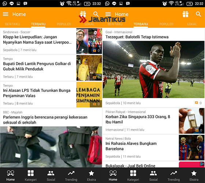This screenshot has height=183, width=205.
Task: Switch to POPULER tab in left screenshot
Action: [64, 24]
